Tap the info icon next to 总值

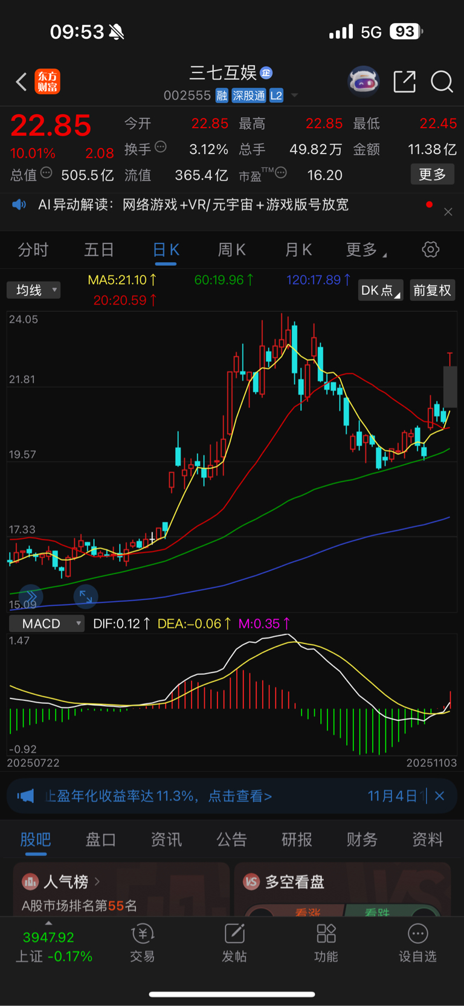click(46, 173)
